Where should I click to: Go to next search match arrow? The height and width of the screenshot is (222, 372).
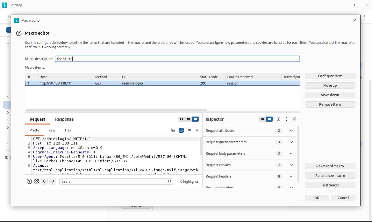(53, 181)
